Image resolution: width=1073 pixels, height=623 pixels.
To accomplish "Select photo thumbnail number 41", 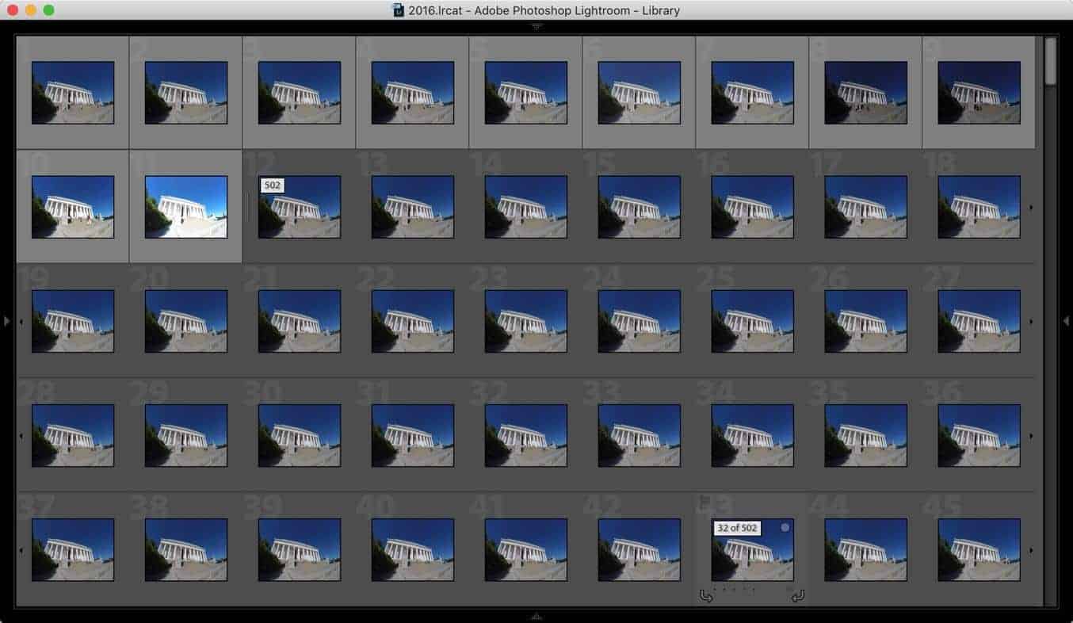I will (526, 549).
